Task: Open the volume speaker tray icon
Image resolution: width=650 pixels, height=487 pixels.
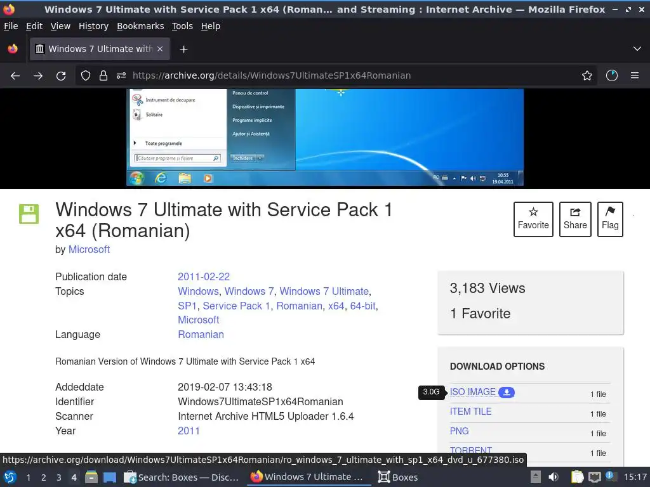Action: tap(554, 477)
